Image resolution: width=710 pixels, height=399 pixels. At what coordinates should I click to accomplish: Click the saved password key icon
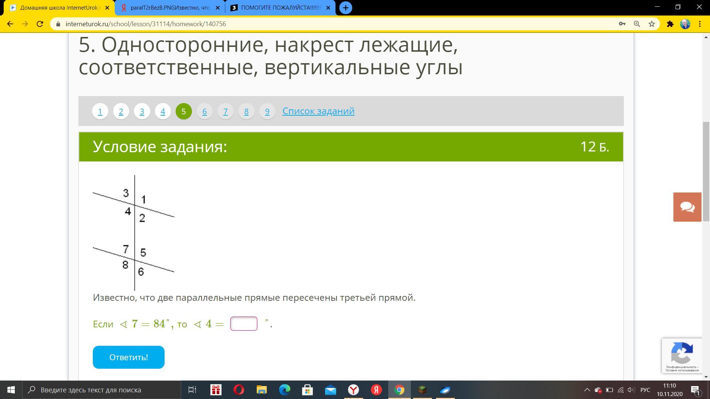622,24
